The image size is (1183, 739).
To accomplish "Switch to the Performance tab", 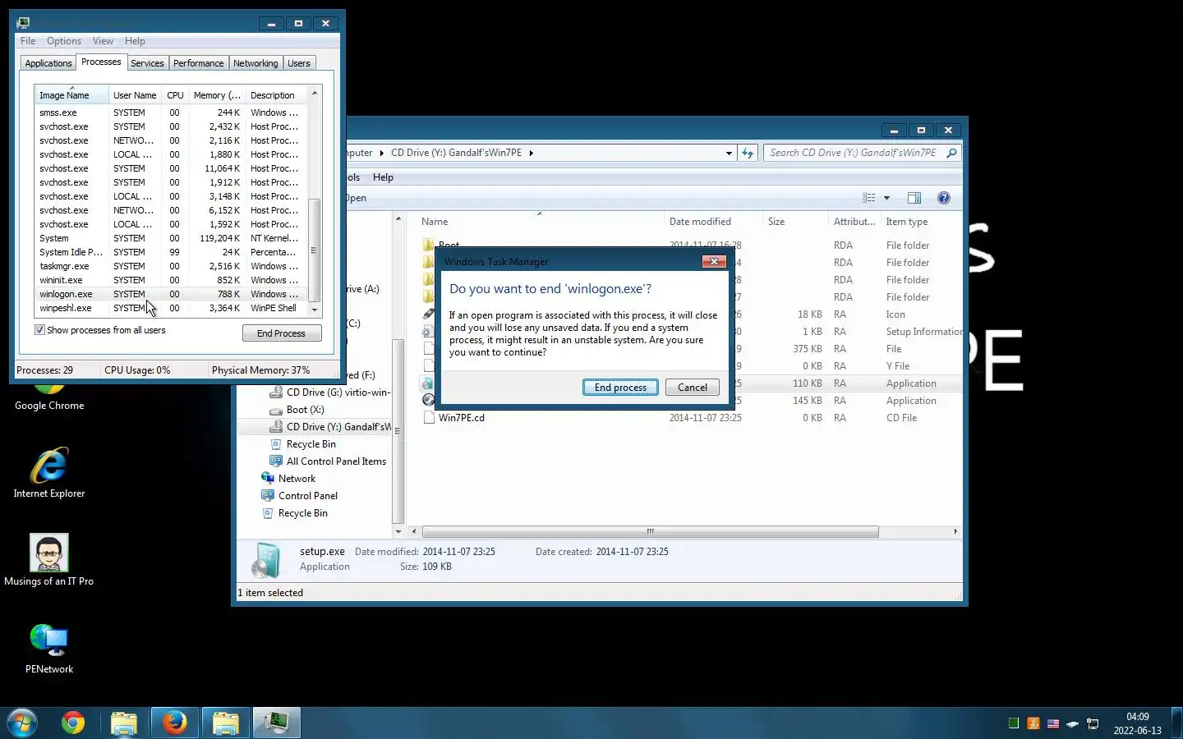I will 198,63.
